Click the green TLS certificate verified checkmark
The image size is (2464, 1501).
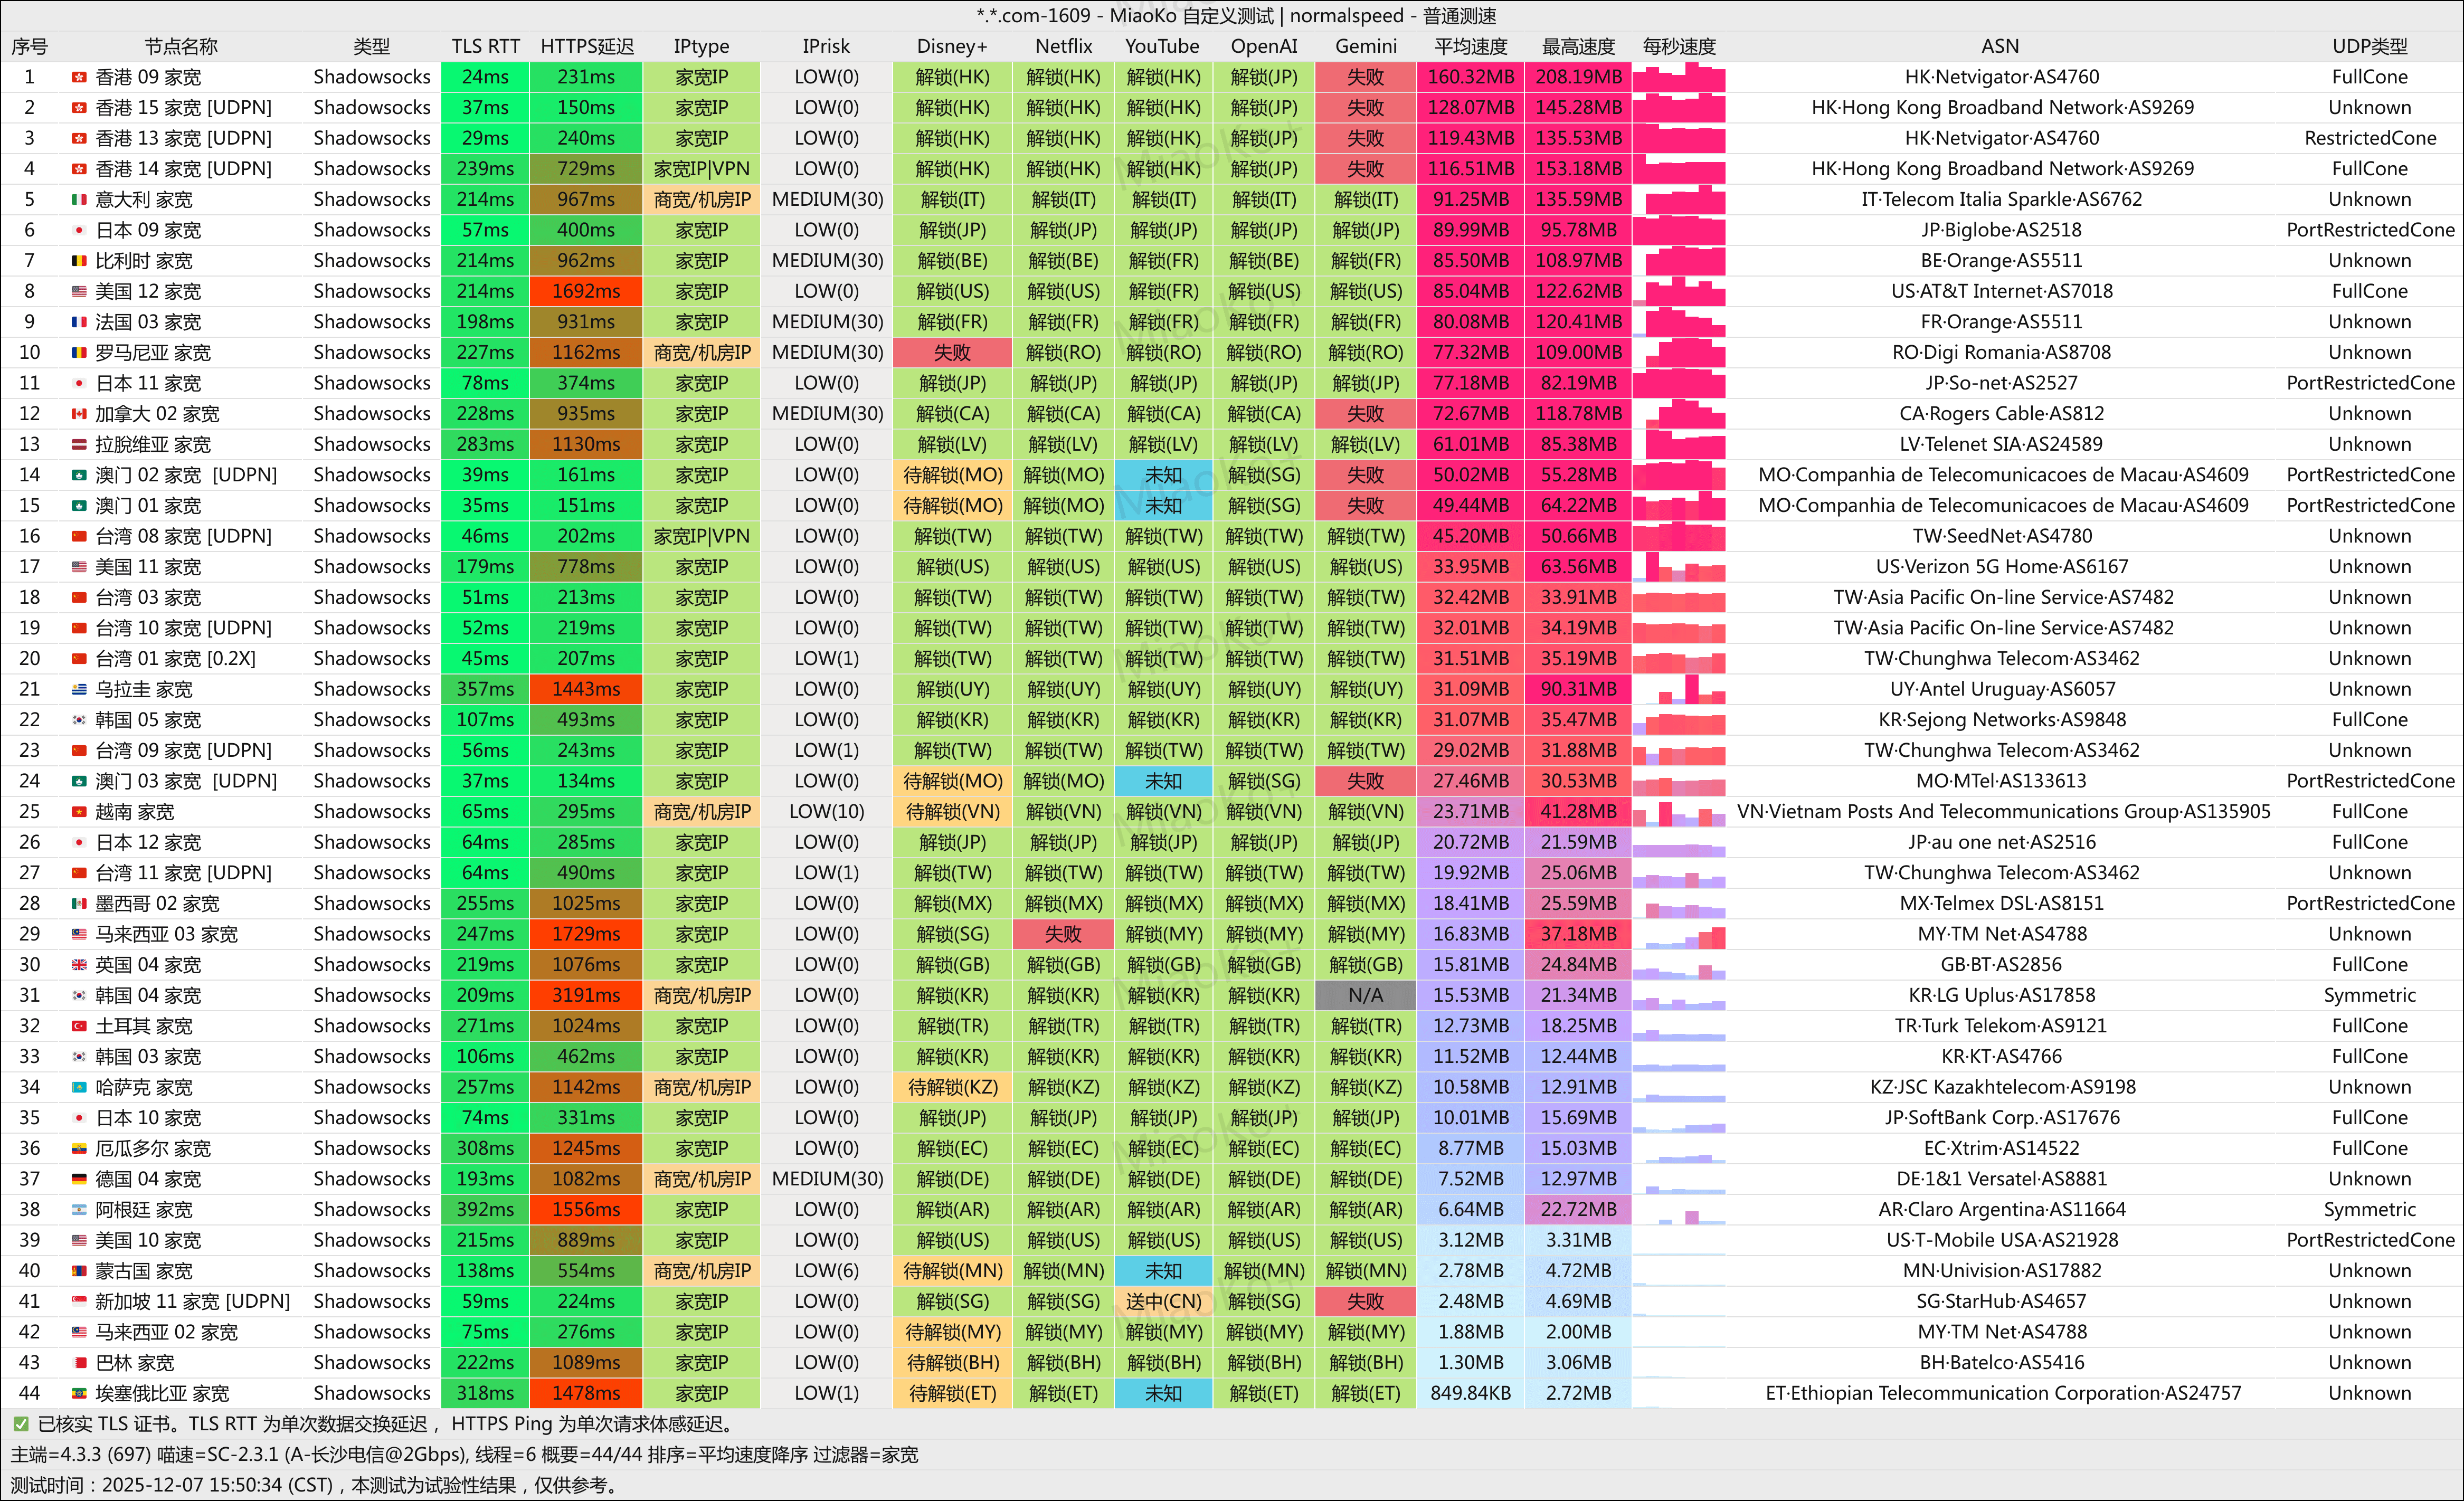20,1424
